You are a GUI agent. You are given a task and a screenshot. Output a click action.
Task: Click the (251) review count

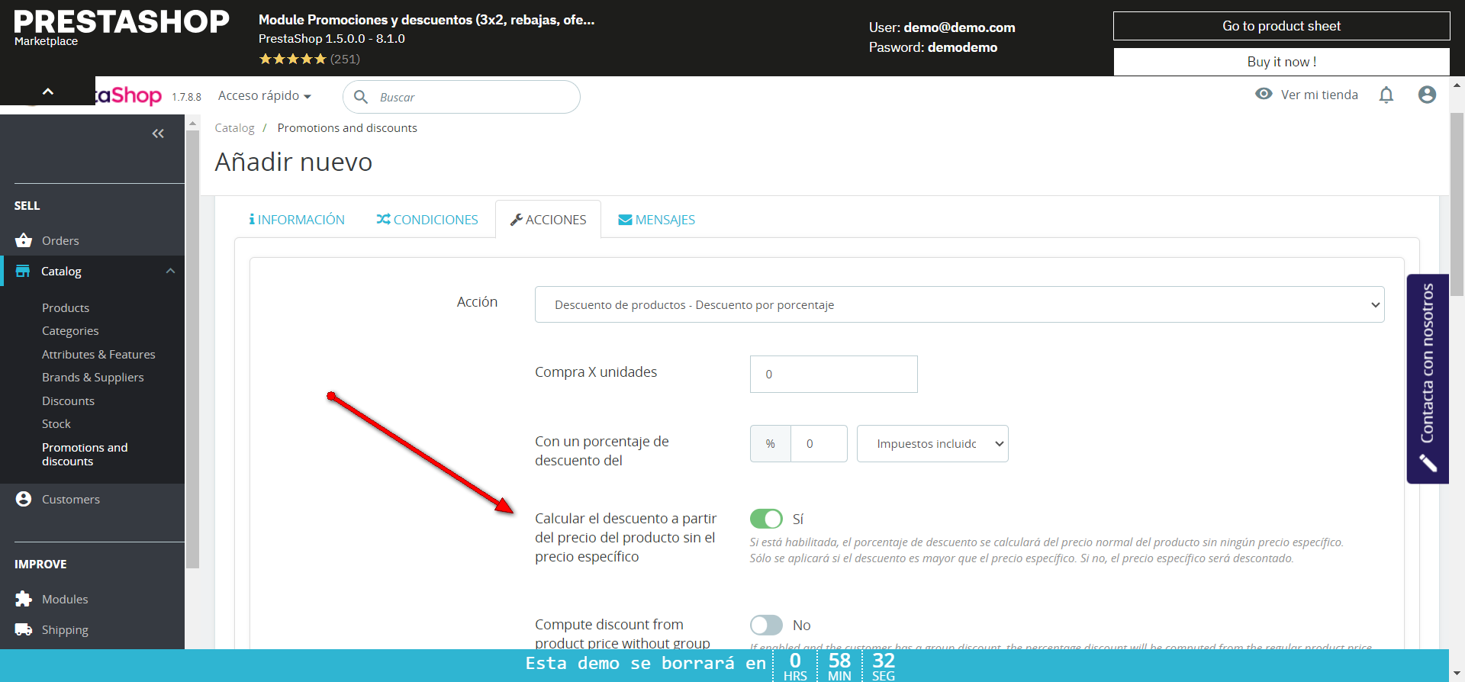click(345, 59)
